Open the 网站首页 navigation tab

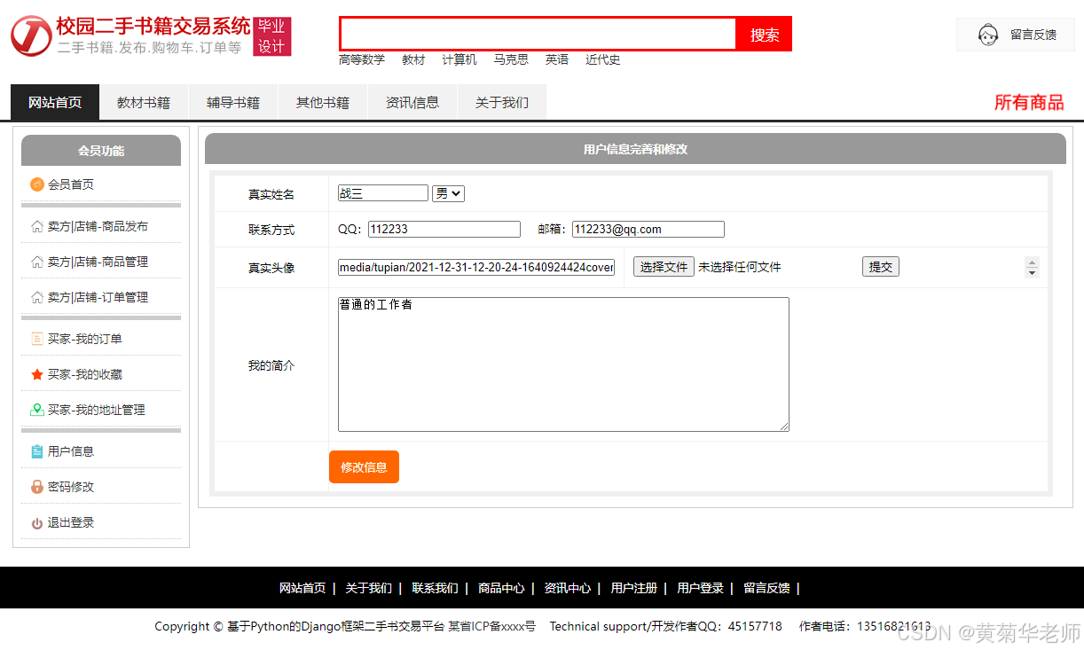tap(55, 102)
